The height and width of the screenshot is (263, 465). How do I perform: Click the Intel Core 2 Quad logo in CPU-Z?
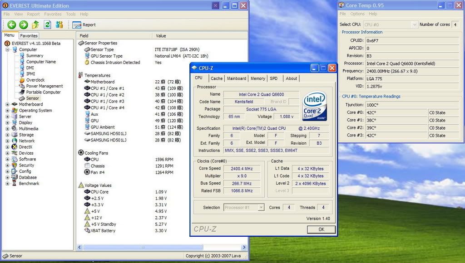click(x=315, y=106)
